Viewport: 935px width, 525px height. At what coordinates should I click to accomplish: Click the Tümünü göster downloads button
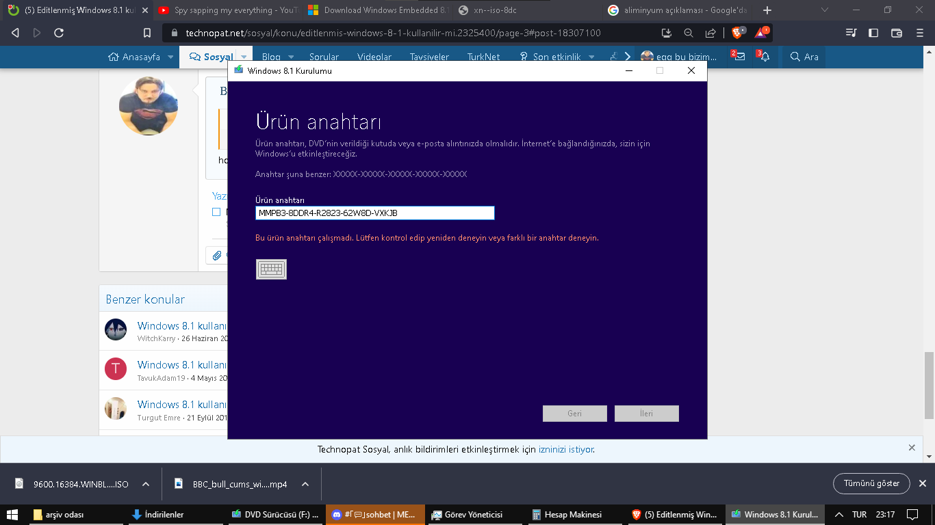(x=871, y=483)
